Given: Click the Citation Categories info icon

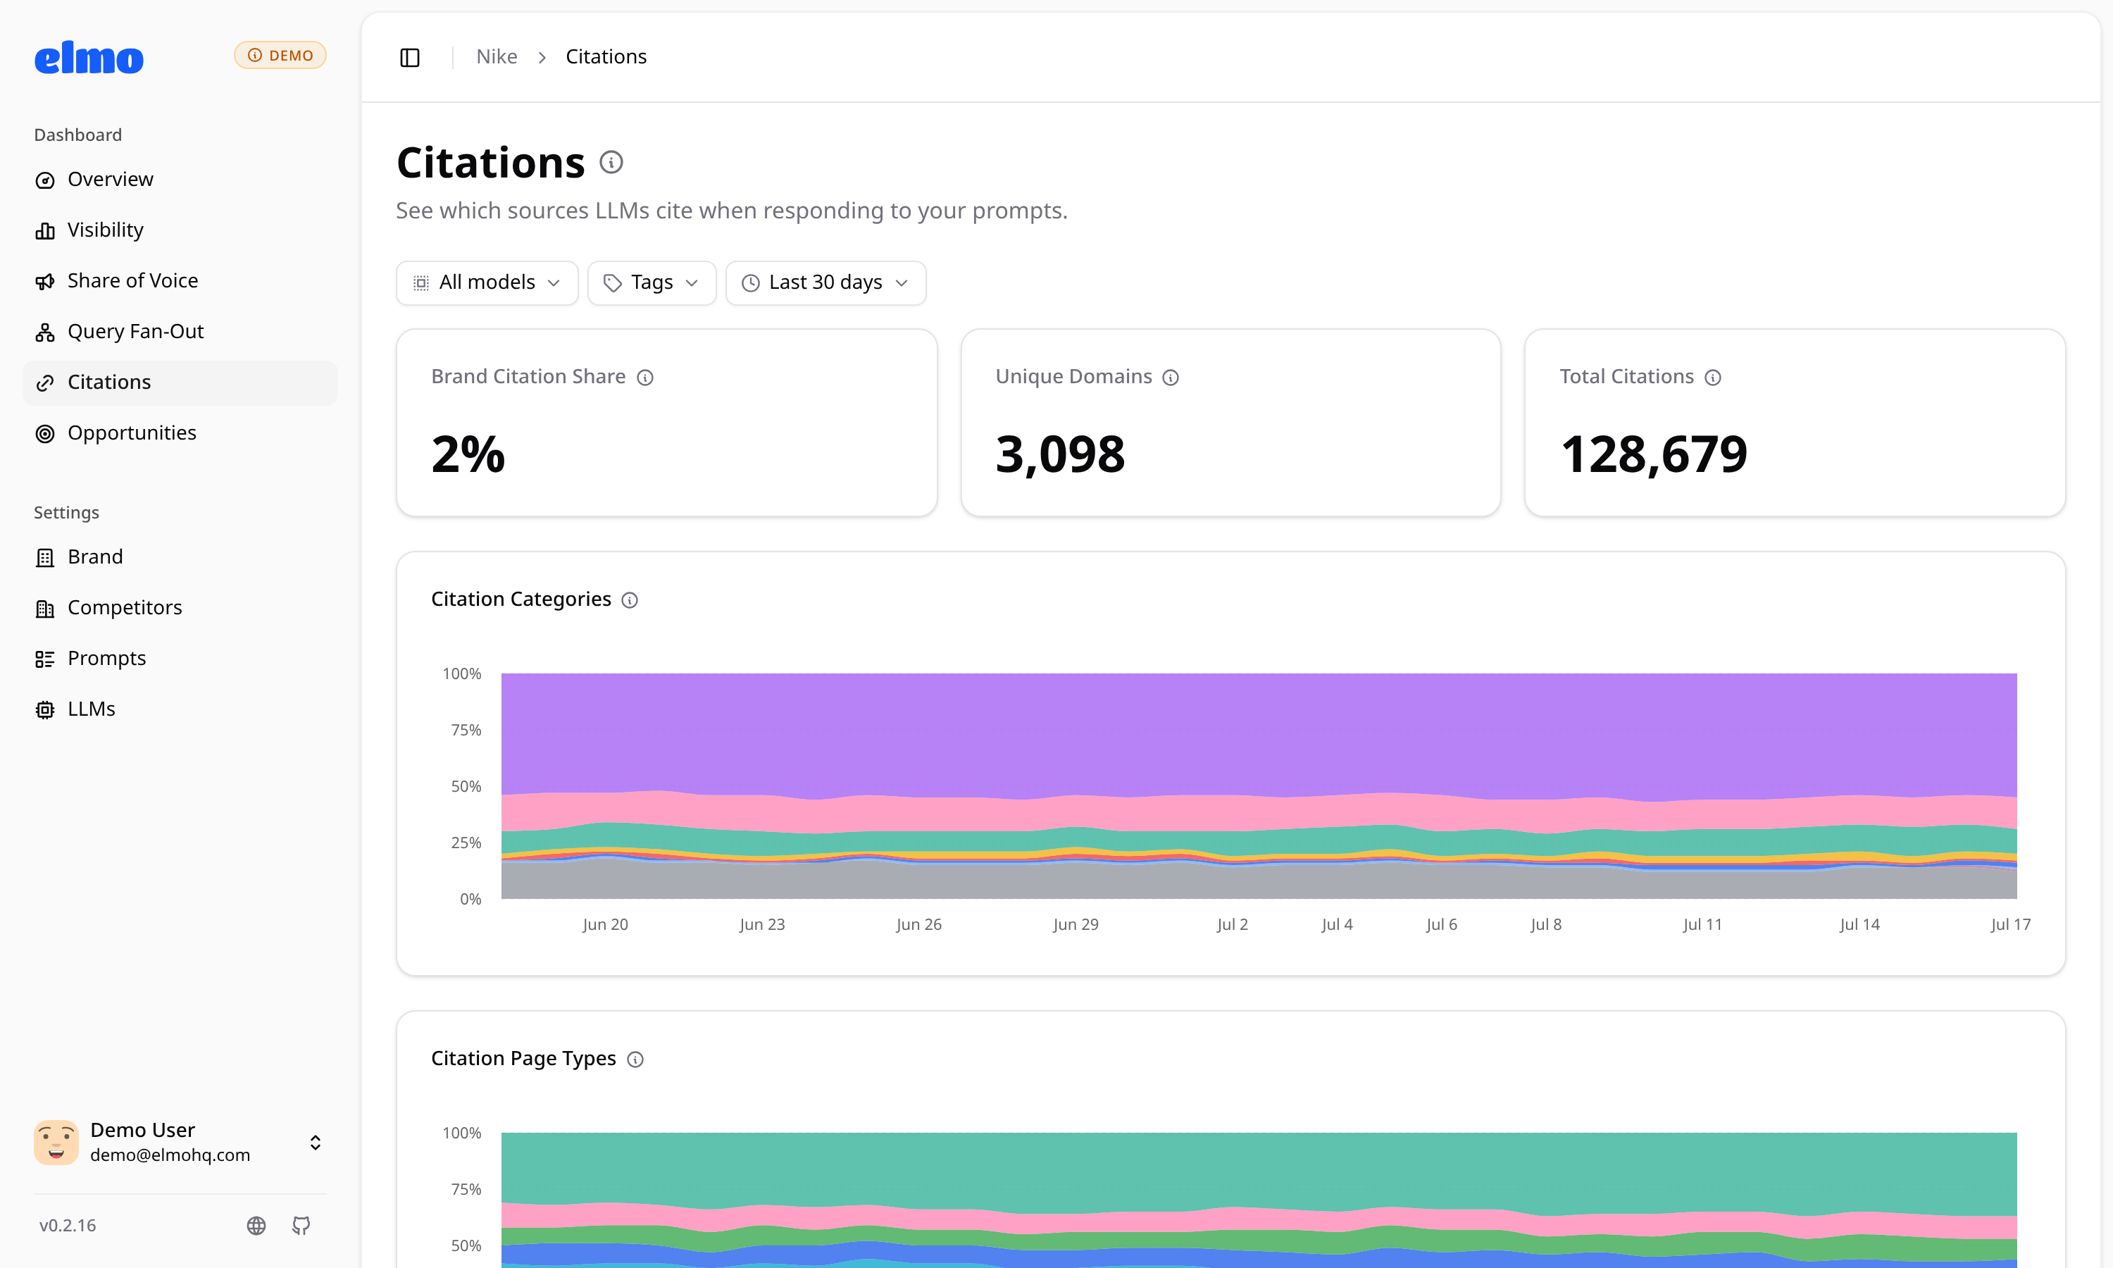Looking at the screenshot, I should (630, 601).
